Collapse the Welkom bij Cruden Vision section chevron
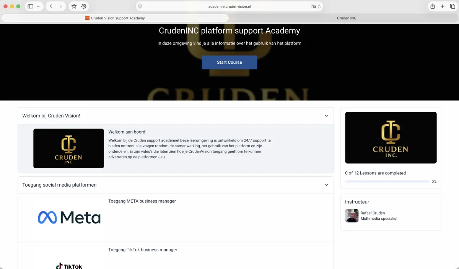The height and width of the screenshot is (269, 459). pyautogui.click(x=326, y=116)
